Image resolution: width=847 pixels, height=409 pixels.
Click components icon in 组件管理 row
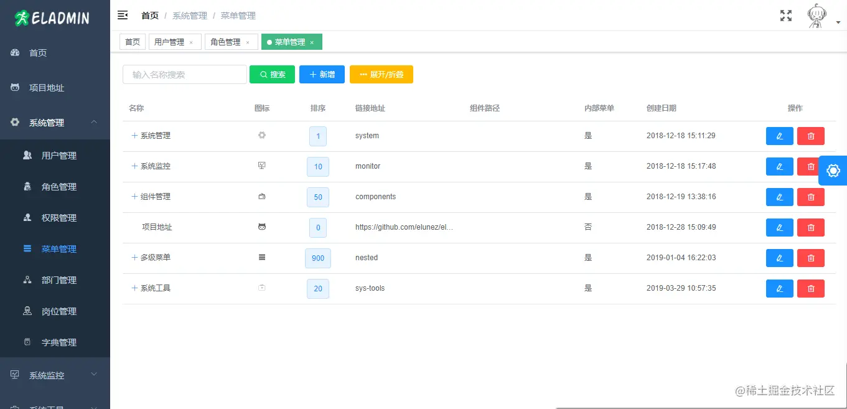[262, 196]
